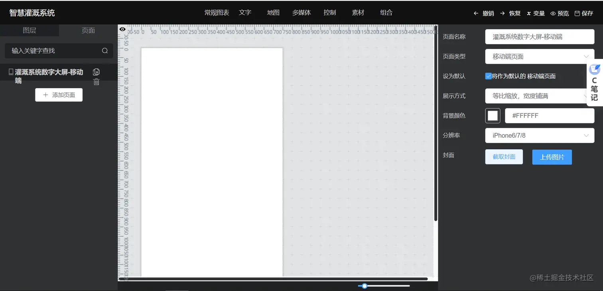Open the 常规图表 menu
Screen dimensions: 603x291
[217, 13]
